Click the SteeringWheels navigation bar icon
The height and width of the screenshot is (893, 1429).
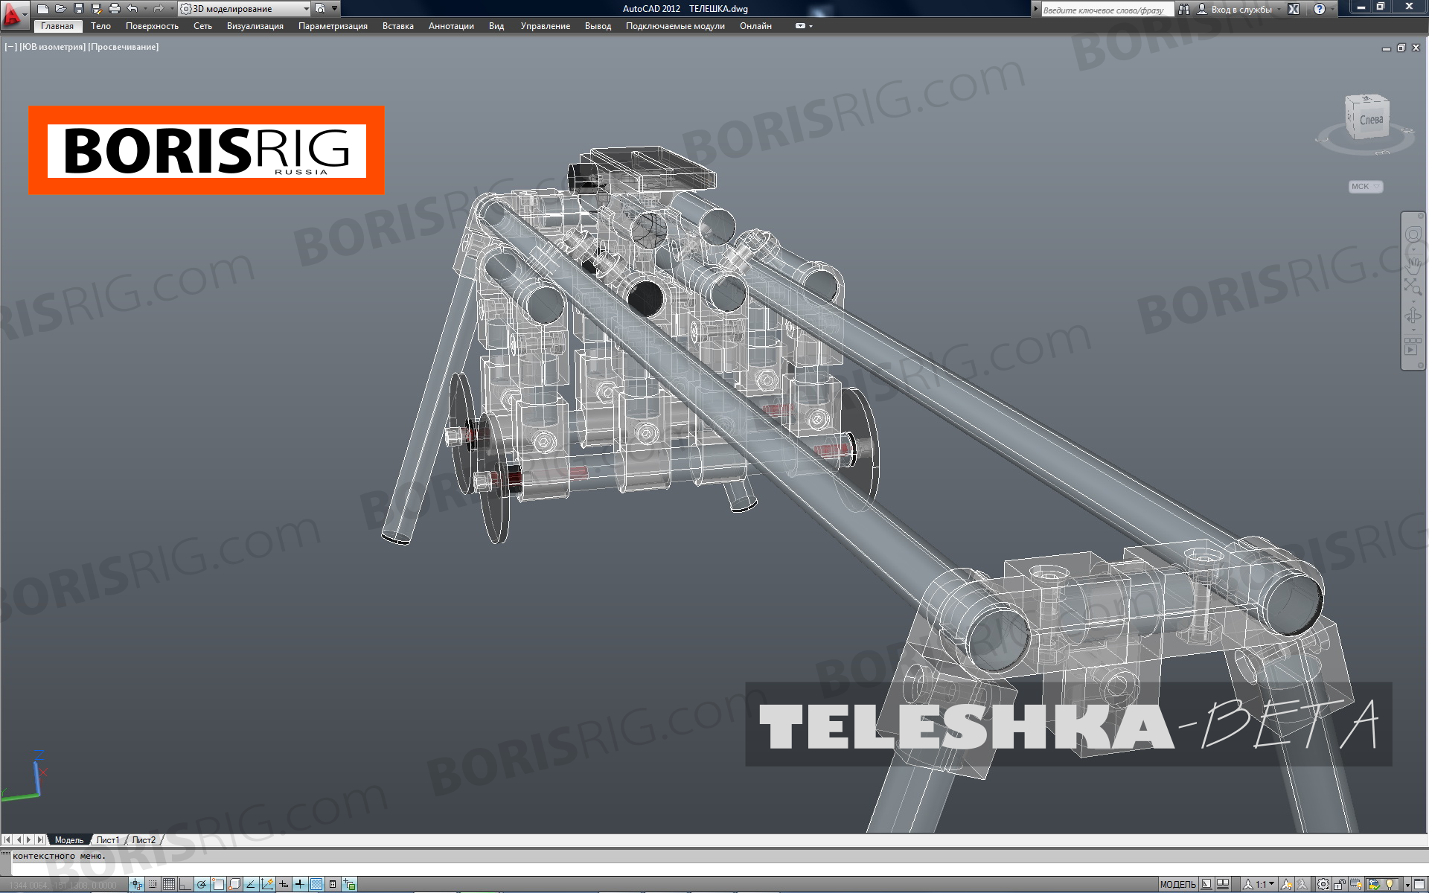click(1413, 235)
